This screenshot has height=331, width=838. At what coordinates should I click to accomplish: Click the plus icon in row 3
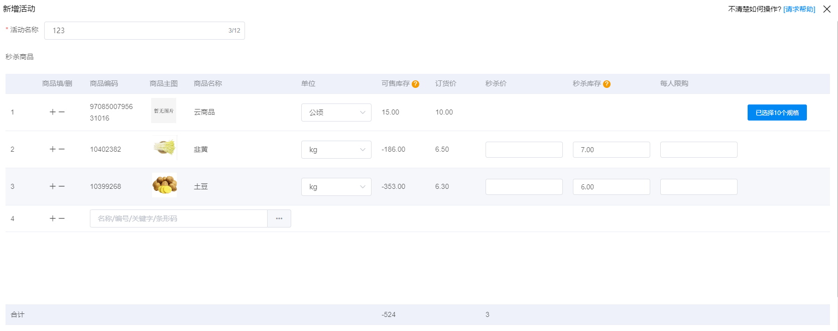pos(53,186)
